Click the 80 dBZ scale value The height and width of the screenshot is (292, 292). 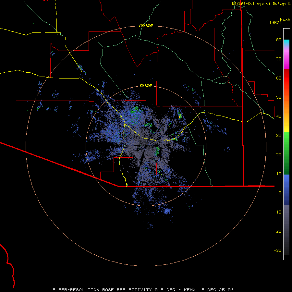tap(279, 40)
